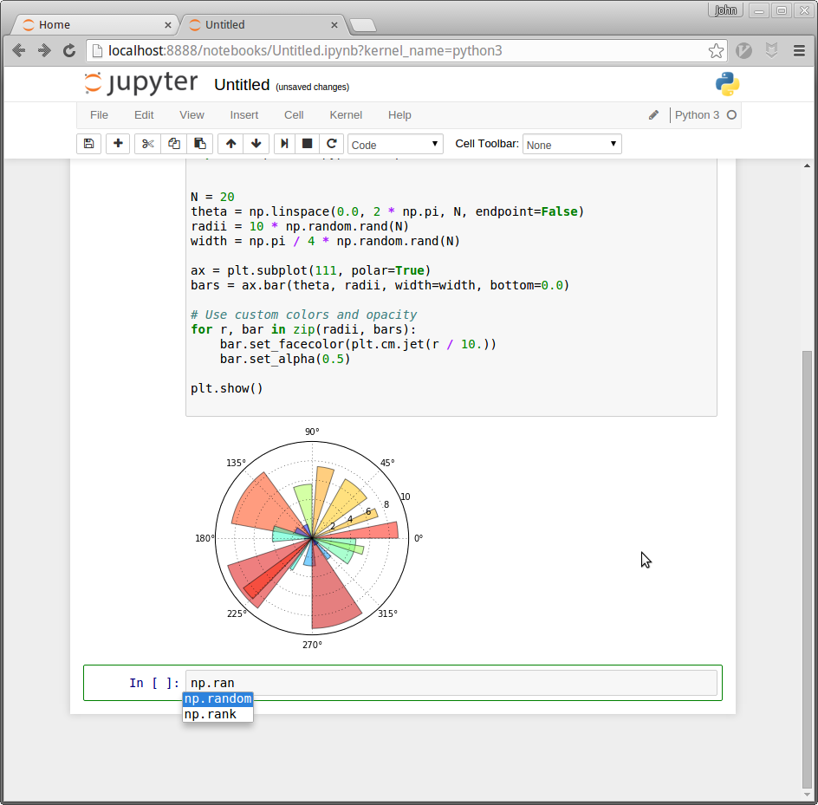Open the Kernel menu
The width and height of the screenshot is (818, 805).
click(x=346, y=114)
